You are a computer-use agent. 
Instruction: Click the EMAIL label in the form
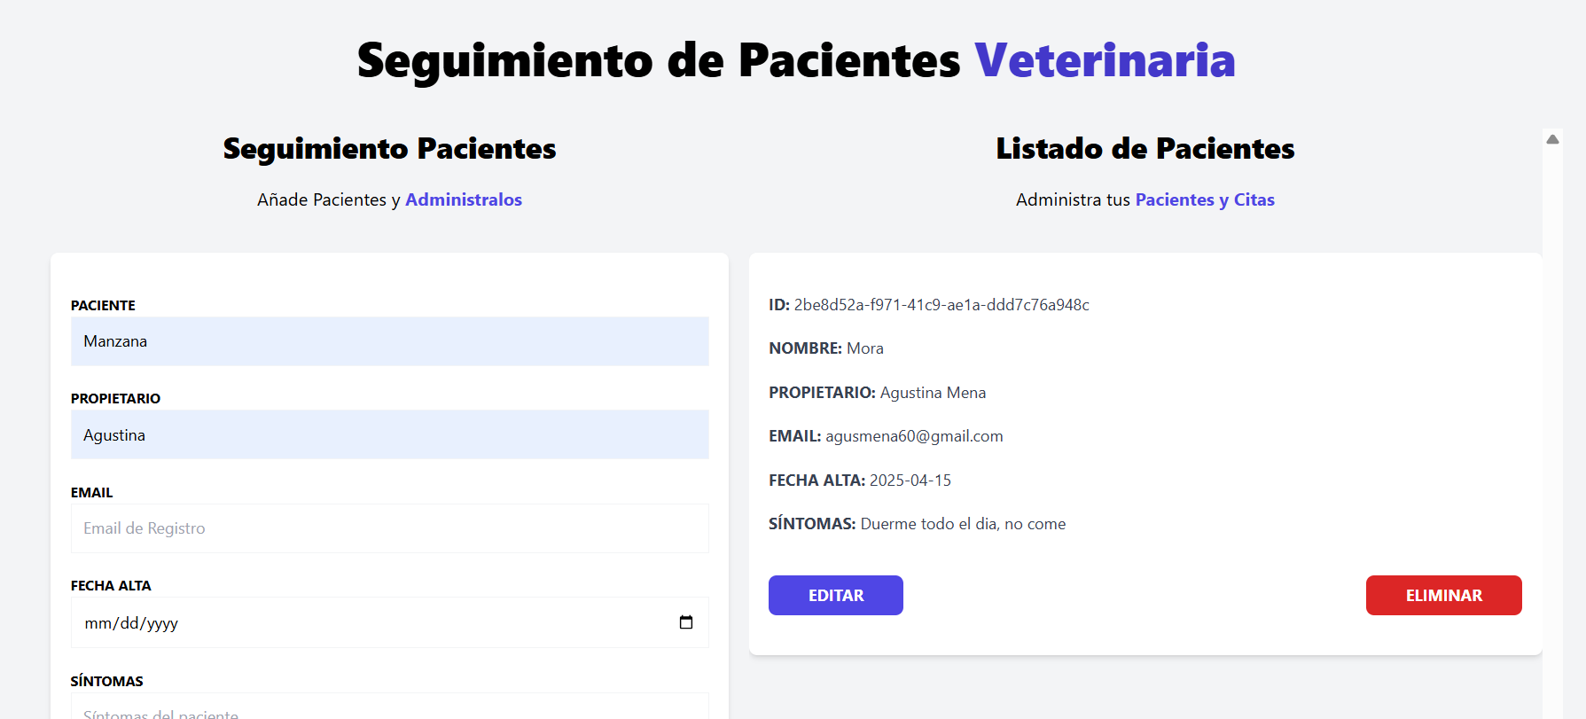click(x=92, y=493)
